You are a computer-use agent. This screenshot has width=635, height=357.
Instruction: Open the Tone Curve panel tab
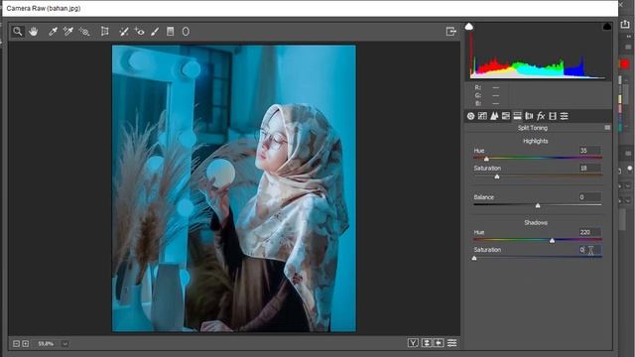[x=482, y=116]
